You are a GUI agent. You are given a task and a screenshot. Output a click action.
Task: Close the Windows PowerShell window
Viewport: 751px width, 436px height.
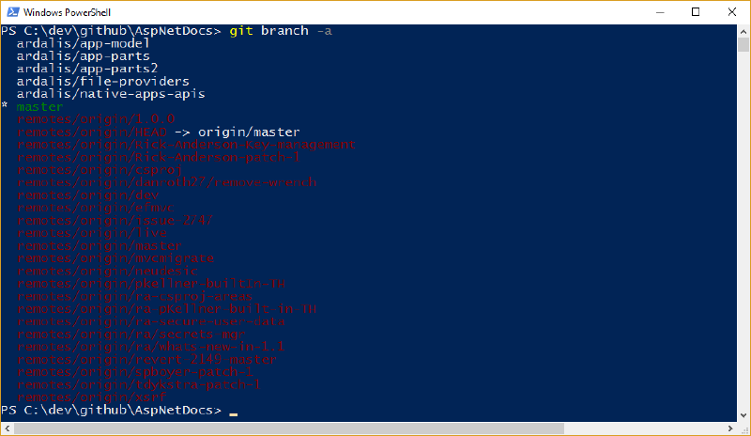click(732, 12)
